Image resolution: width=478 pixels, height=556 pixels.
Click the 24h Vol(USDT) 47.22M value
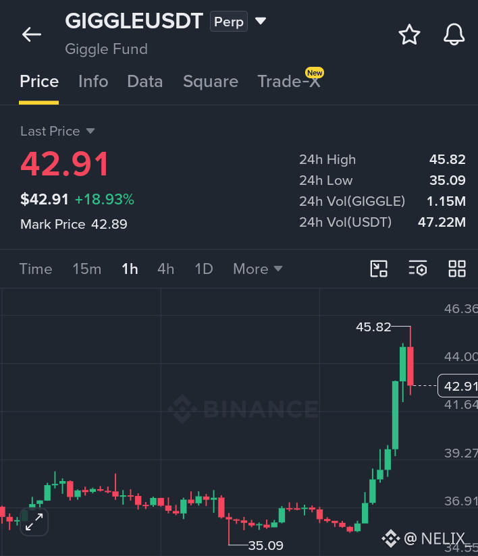[x=442, y=222]
